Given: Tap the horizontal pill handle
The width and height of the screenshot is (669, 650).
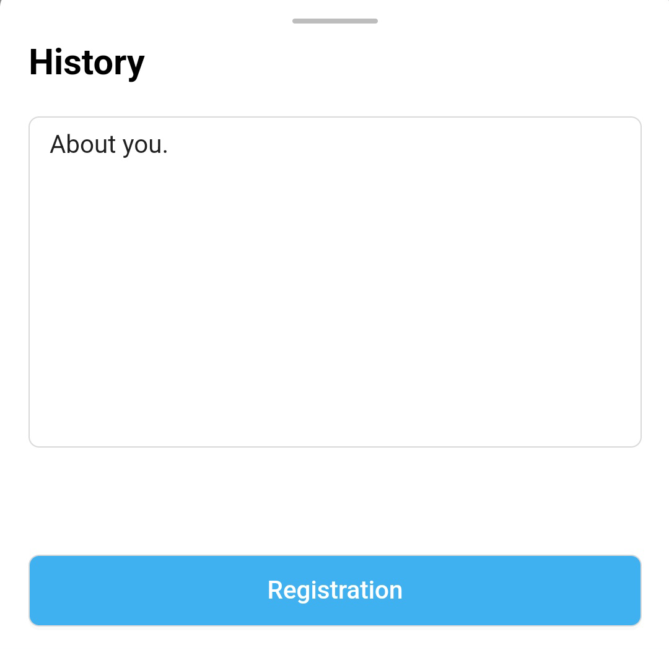Looking at the screenshot, I should (x=334, y=21).
